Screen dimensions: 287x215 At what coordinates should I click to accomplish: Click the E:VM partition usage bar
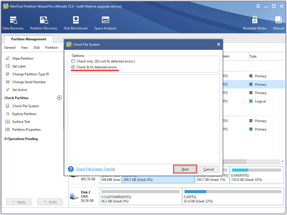[256, 170]
